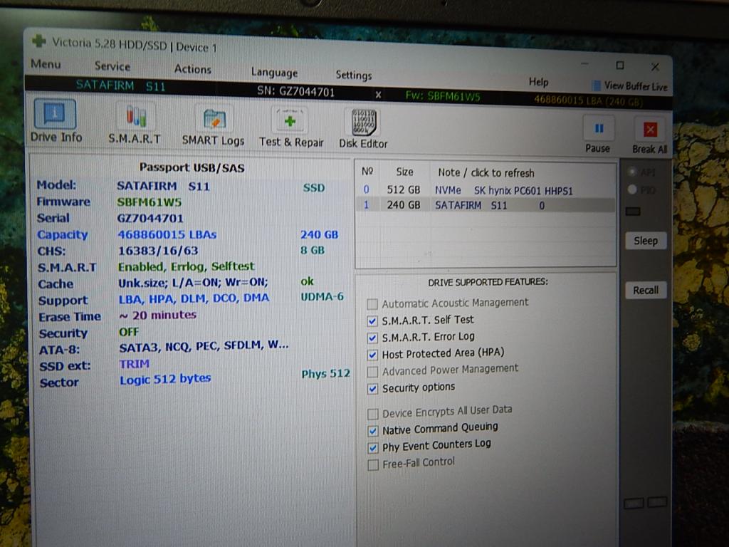Toggle Automatic Acoustic Management checkbox
The width and height of the screenshot is (729, 547).
pos(372,304)
